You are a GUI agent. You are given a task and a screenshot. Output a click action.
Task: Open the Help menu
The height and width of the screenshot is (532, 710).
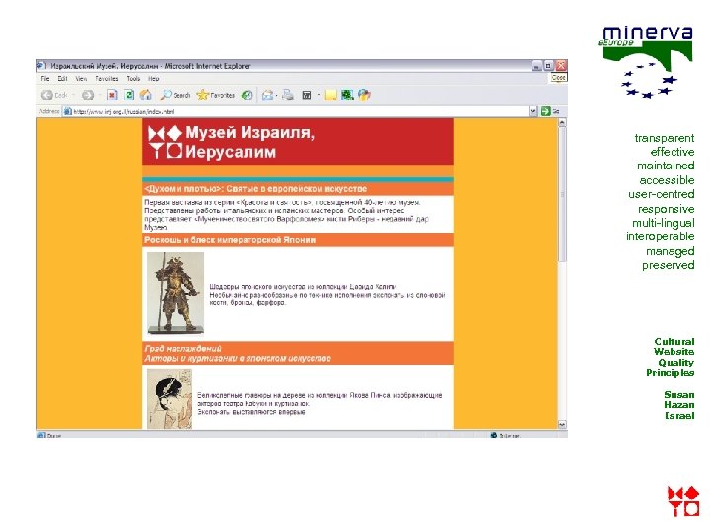(x=154, y=78)
